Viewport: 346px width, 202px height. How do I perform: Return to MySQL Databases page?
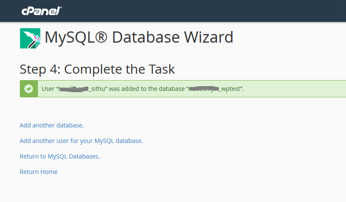(59, 156)
